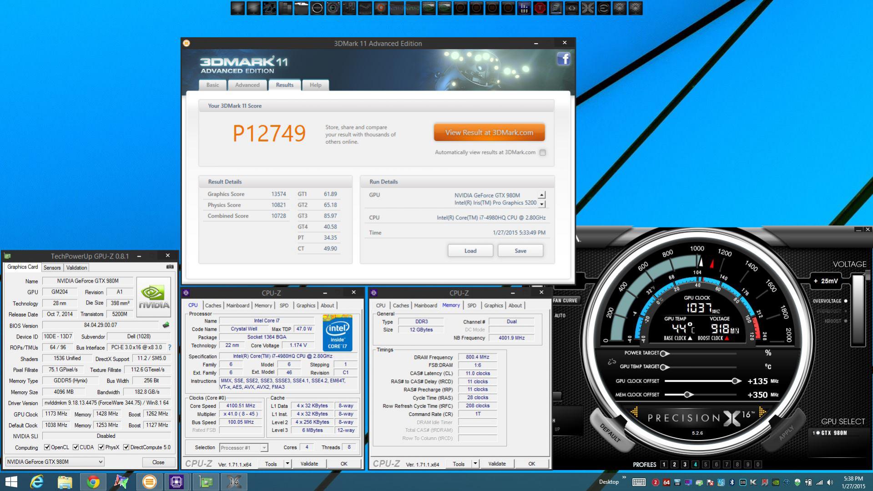Click right yellow arrow in Precision X
Screen dimensions: 873x491
762,412
